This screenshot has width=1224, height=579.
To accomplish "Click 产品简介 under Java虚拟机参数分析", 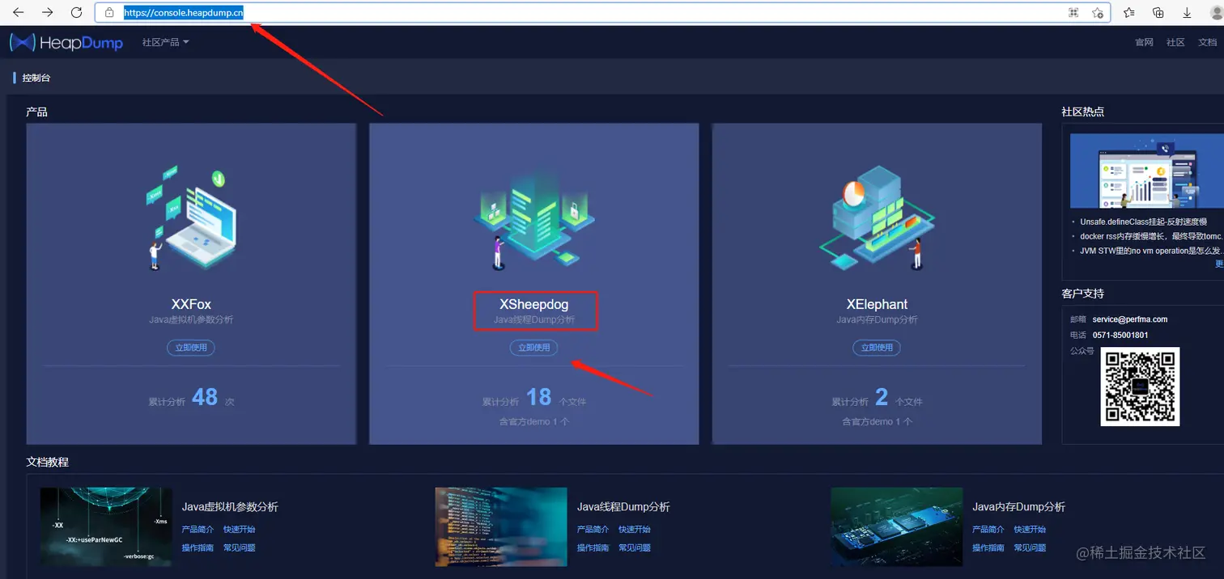I will coord(199,529).
